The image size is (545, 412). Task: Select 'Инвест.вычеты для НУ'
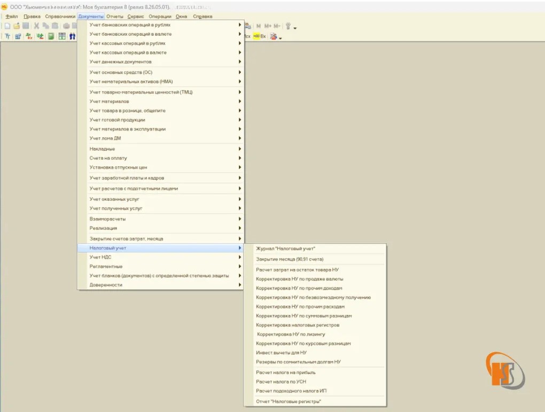point(315,353)
